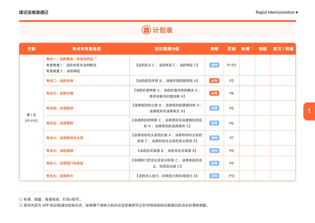Click 【法的正式渊源 B；法的非正式渊源 A】
Image resolution: width=315 pixels, height=223 pixels.
tap(167, 151)
